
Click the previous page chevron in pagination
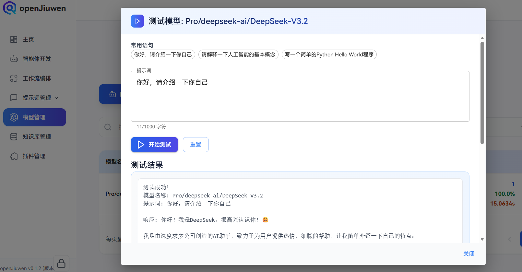pos(510,239)
